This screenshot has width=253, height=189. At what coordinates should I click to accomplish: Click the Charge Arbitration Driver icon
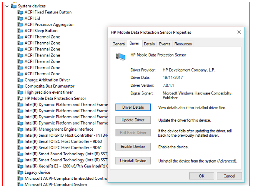(20, 80)
